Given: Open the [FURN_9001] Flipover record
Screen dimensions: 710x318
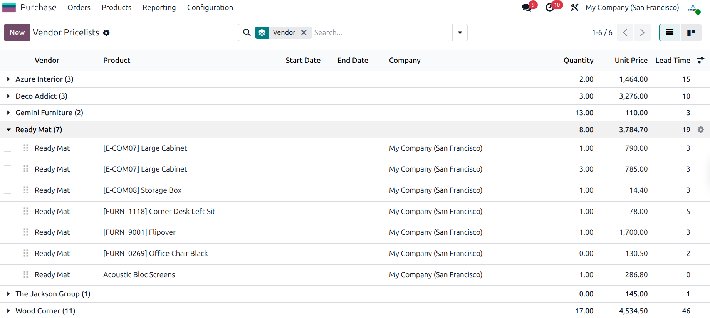Looking at the screenshot, I should coord(139,232).
